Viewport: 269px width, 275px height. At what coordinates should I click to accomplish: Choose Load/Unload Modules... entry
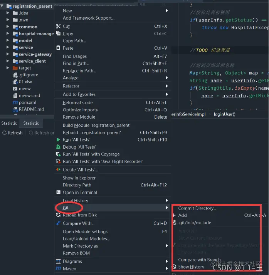[x=113, y=239]
